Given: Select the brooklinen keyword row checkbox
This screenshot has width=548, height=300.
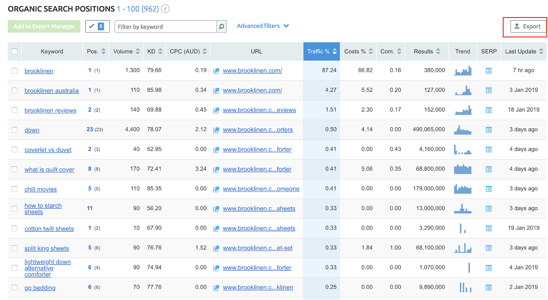Looking at the screenshot, I should pyautogui.click(x=14, y=70).
